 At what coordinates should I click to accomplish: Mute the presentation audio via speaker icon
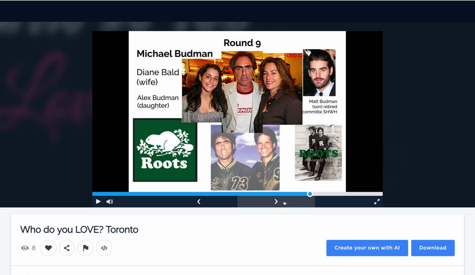[x=109, y=202]
